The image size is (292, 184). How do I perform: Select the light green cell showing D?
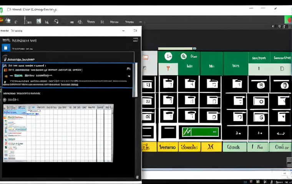(x=281, y=69)
